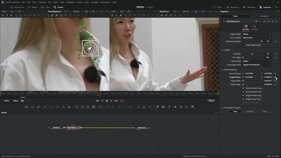281x158 pixels.
Task: Open the Media Pool panel
Action: click(x=17, y=7)
